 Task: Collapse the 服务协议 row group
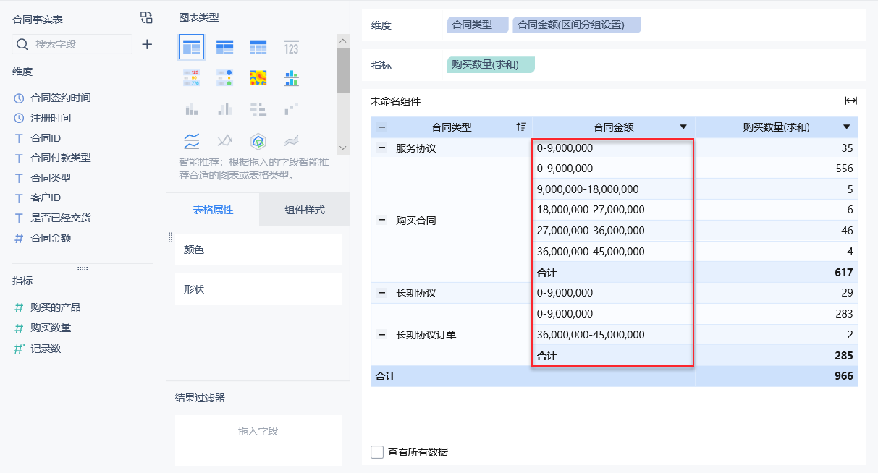(x=381, y=148)
